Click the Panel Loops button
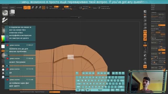The image size is (168, 94). pyautogui.click(x=154, y=54)
